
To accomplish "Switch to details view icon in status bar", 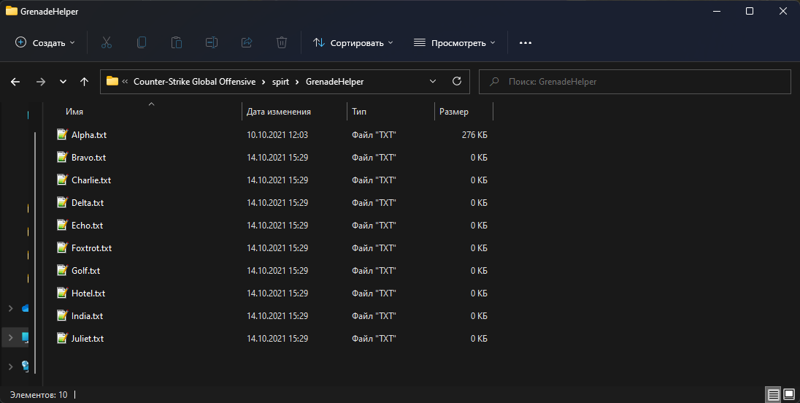I will point(774,395).
